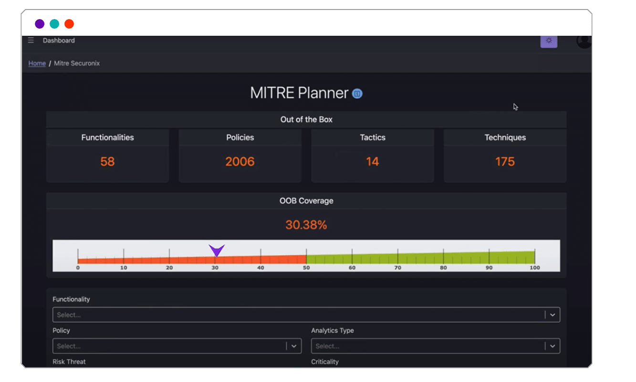Click the orange window dot
This screenshot has height=382, width=636.
[69, 24]
